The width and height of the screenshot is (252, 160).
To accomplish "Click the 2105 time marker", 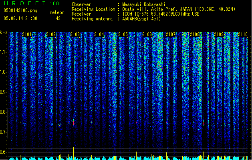I will click(123, 34).
